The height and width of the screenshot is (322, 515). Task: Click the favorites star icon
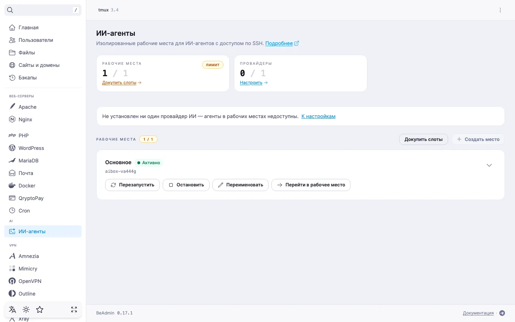40,309
